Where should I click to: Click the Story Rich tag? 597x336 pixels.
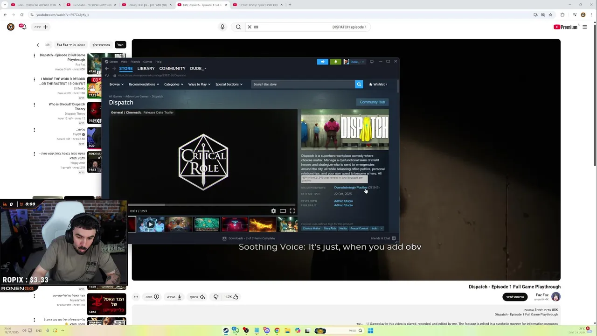tap(330, 229)
